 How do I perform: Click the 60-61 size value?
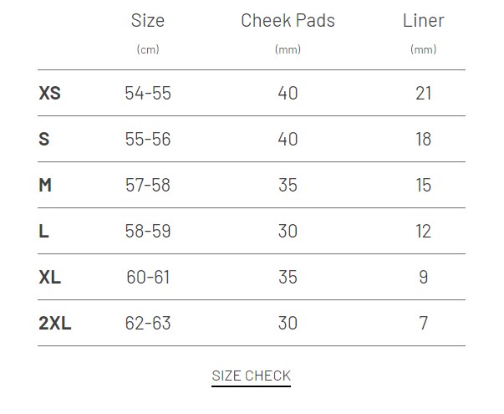148,278
